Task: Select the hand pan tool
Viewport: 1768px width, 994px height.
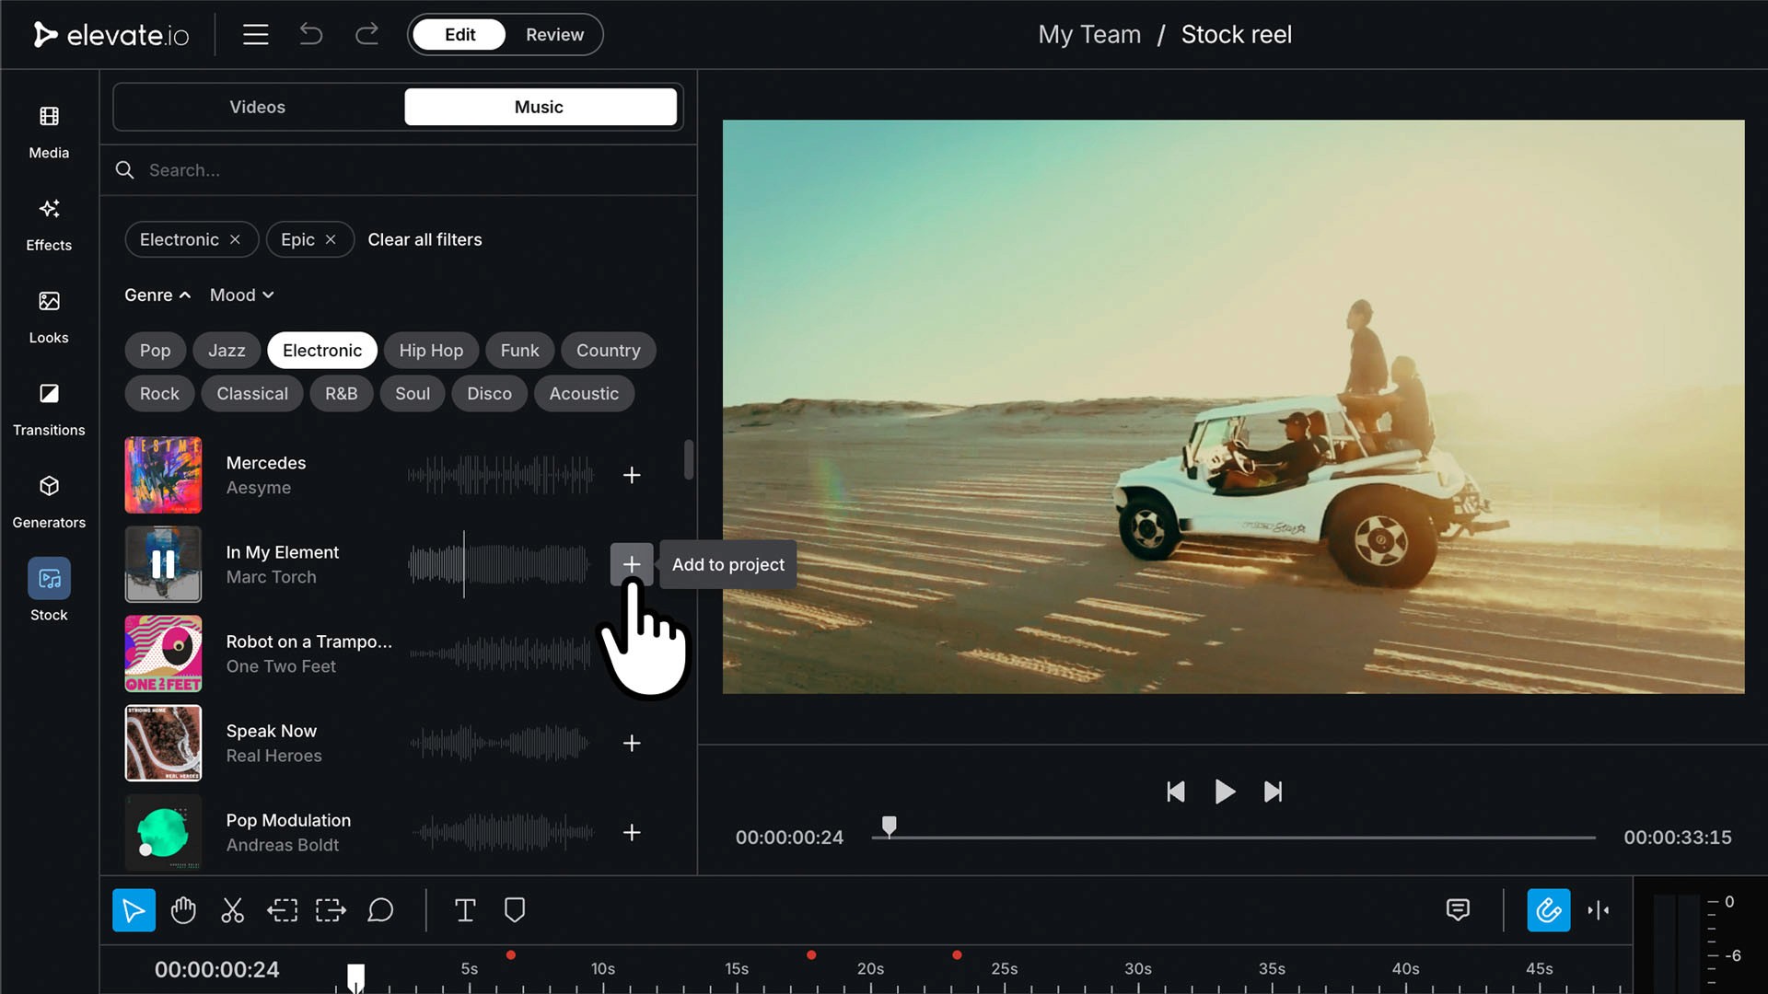Action: click(x=183, y=910)
